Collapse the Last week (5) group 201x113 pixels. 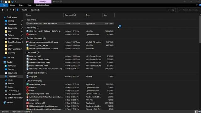pos(25,52)
